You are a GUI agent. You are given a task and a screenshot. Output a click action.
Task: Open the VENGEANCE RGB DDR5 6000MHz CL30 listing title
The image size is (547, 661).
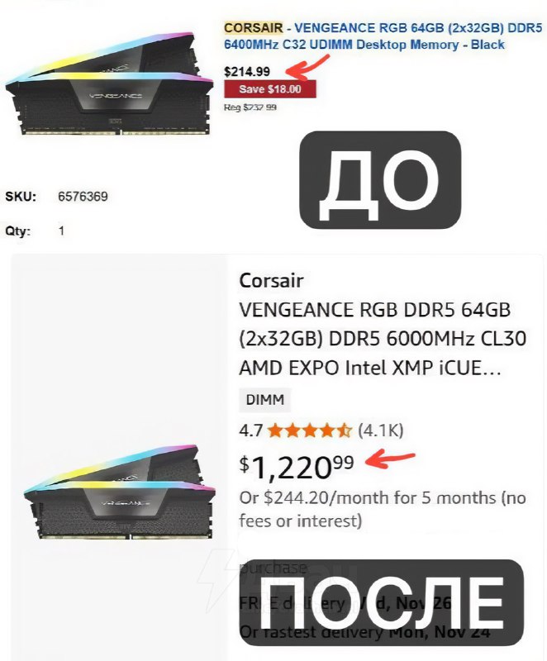point(383,339)
